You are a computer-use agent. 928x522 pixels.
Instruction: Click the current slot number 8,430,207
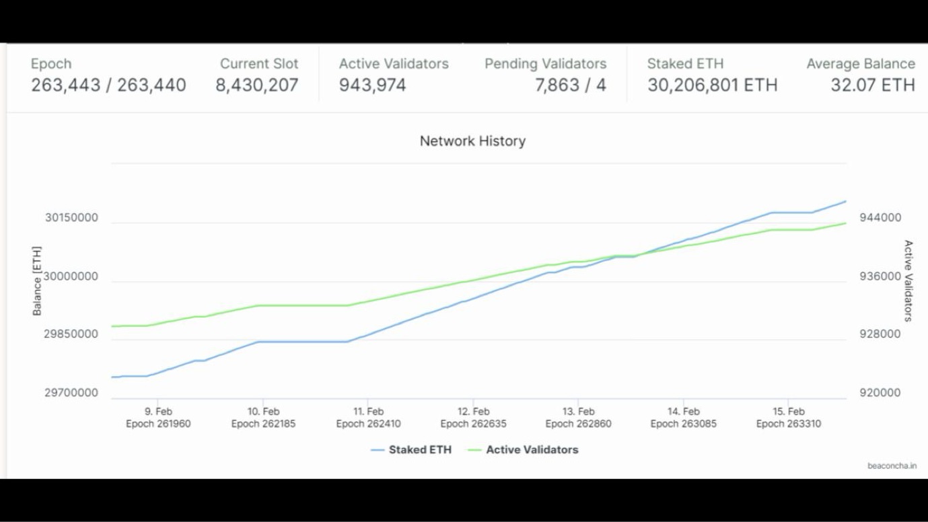pyautogui.click(x=256, y=85)
